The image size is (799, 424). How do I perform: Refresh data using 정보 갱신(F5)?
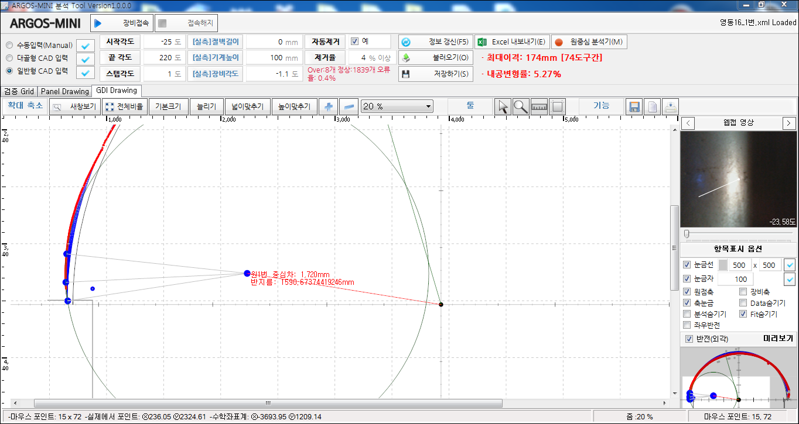pos(436,41)
